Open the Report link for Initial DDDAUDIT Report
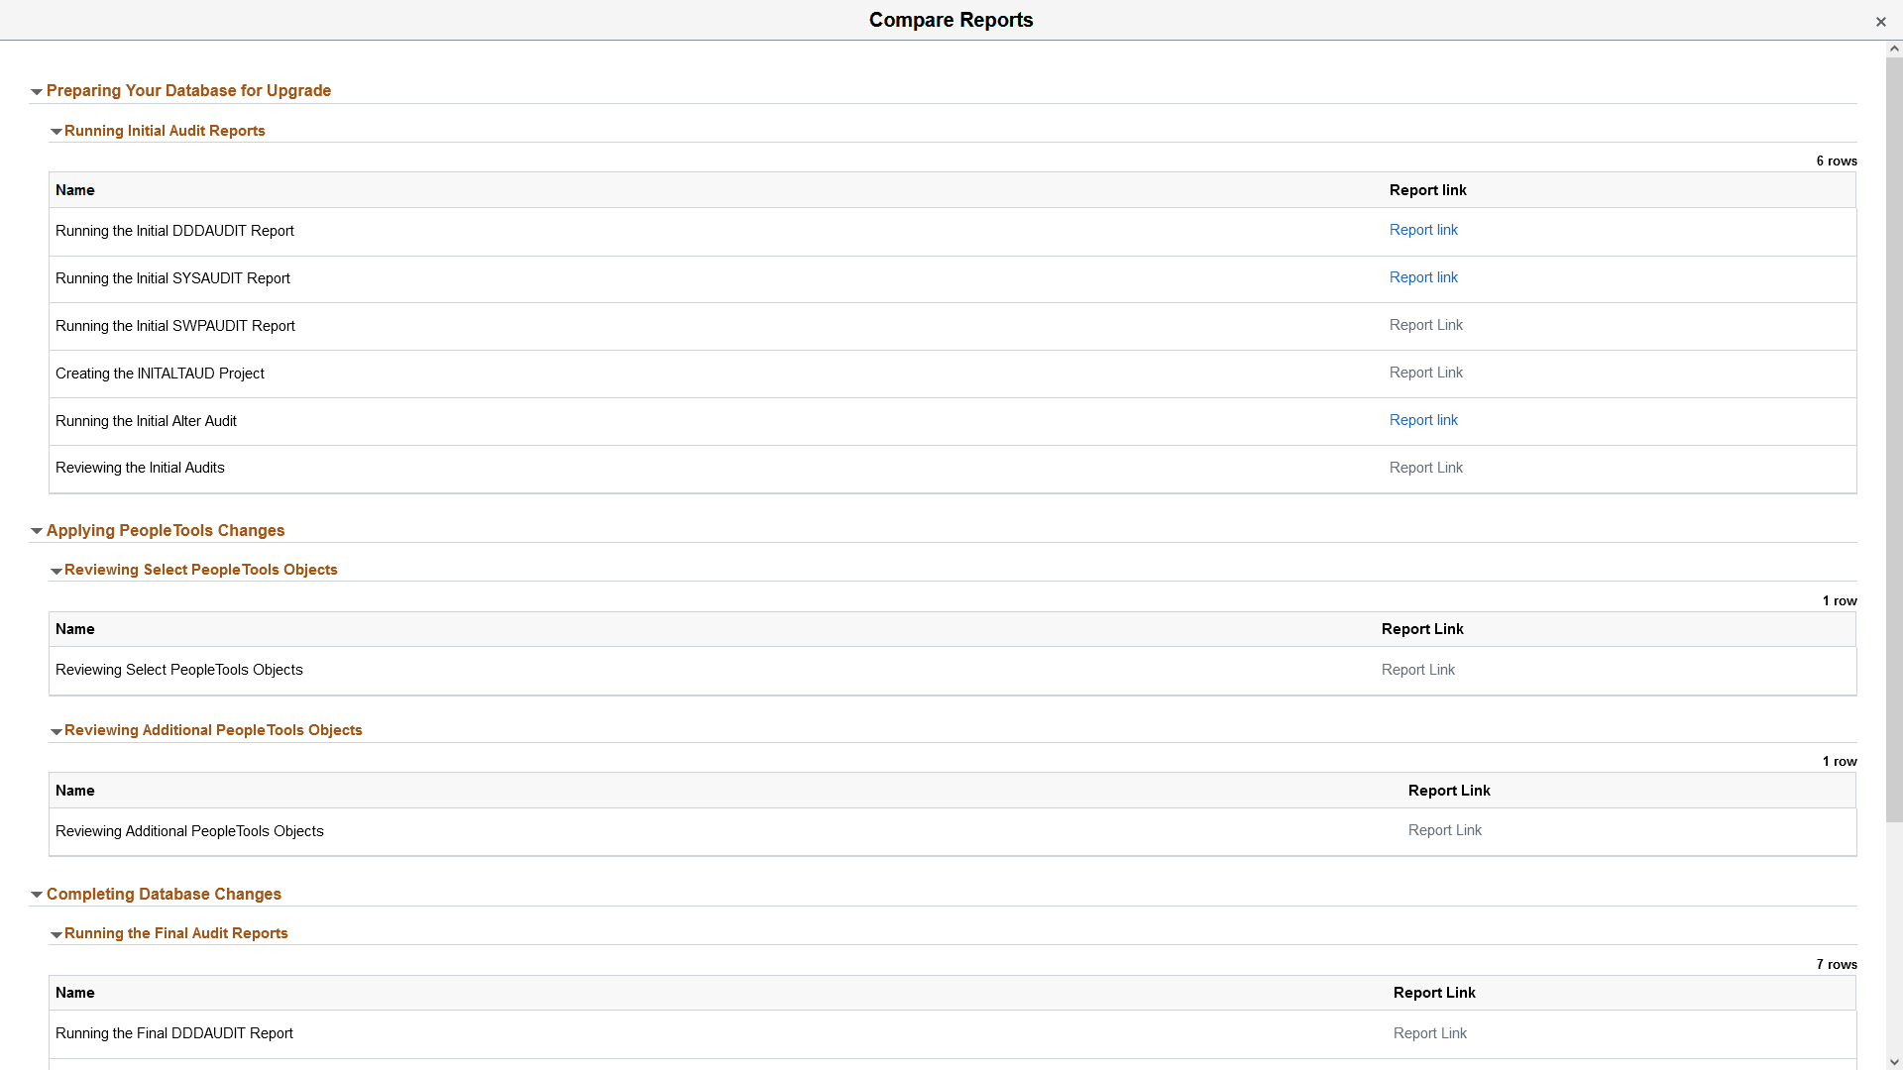 pos(1422,229)
